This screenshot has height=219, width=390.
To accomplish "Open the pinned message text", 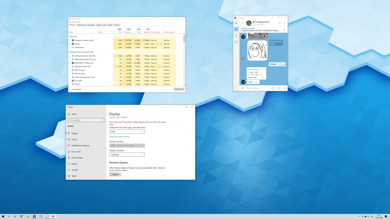I will pyautogui.click(x=261, y=31).
